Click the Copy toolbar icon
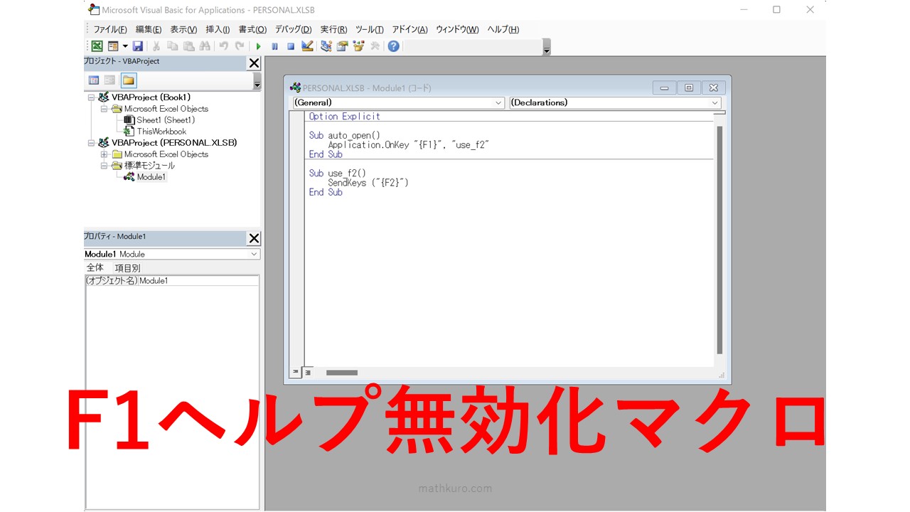The width and height of the screenshot is (910, 512). [173, 46]
